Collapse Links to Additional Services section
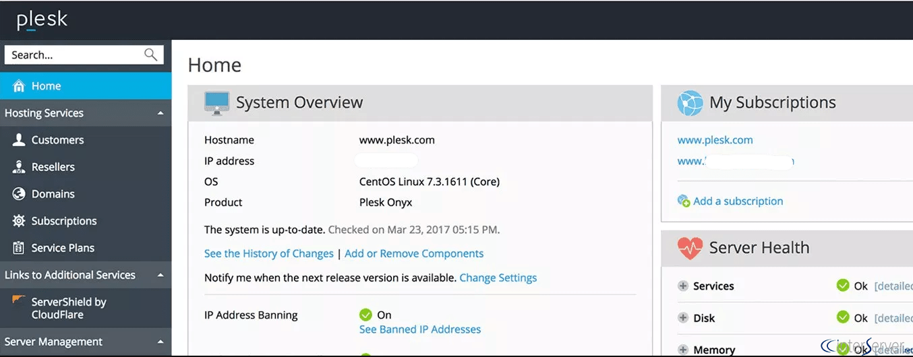Screen dimensions: 913x357 pyautogui.click(x=160, y=275)
